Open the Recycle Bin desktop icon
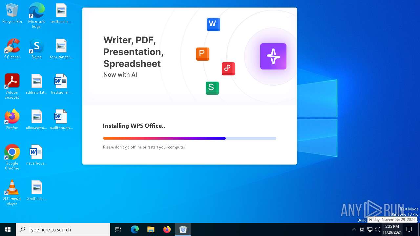Image resolution: width=420 pixels, height=236 pixels. [x=12, y=14]
